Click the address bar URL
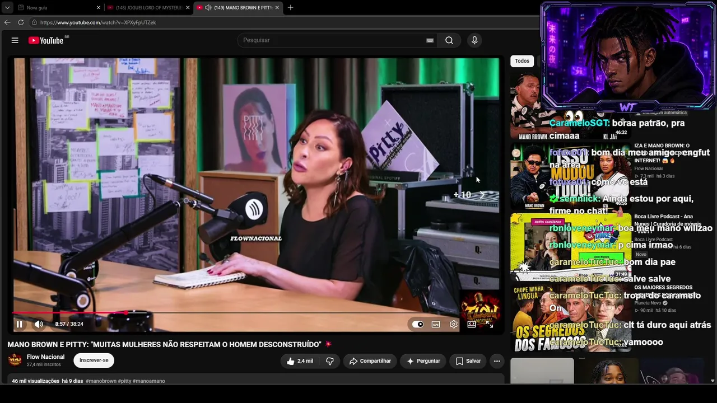 (x=98, y=22)
